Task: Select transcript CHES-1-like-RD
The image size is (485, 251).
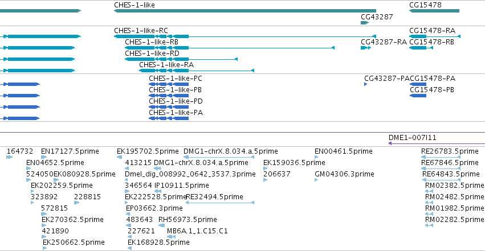Action: 181,59
